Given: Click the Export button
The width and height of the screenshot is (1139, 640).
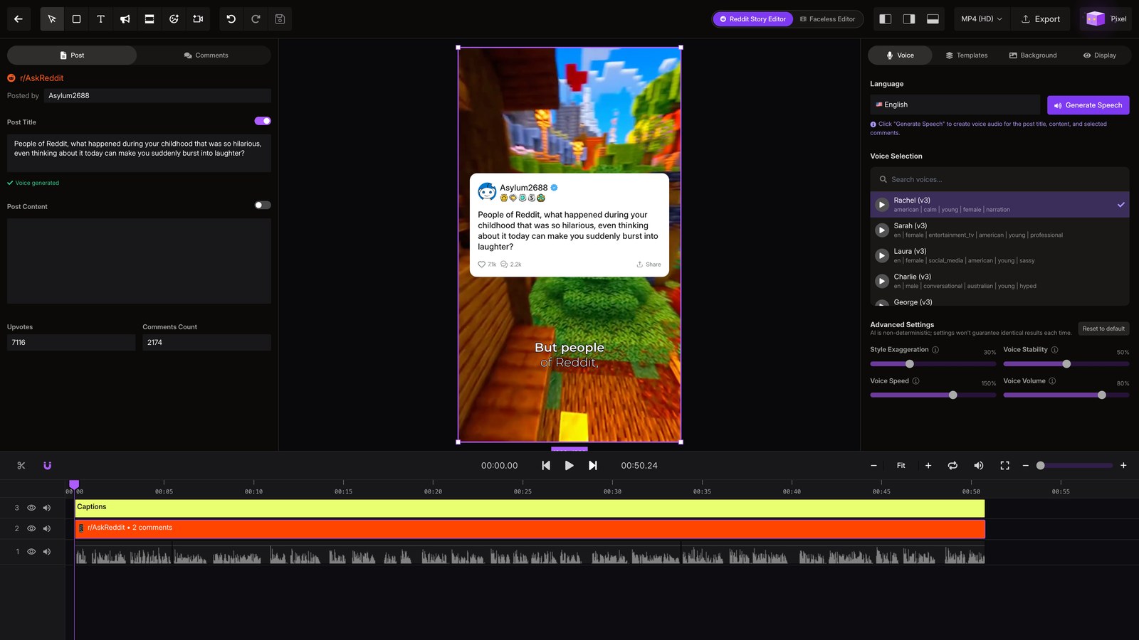Looking at the screenshot, I should coord(1041,19).
